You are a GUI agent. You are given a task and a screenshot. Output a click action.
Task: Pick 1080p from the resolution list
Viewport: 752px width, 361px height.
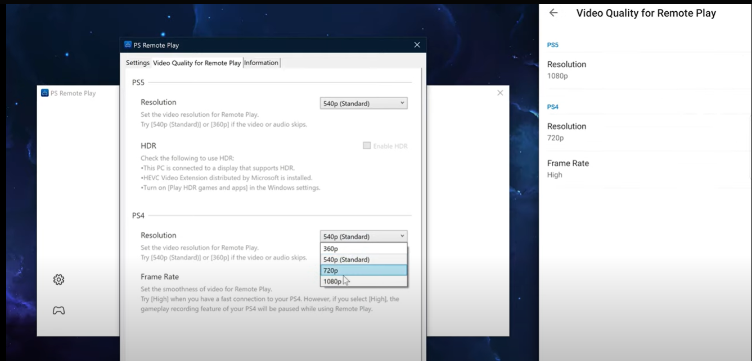pos(363,281)
